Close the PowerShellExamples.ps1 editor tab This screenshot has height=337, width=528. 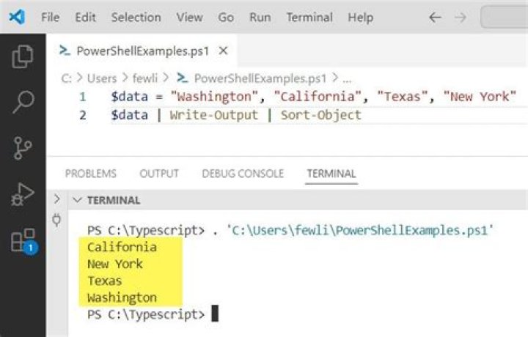pyautogui.click(x=223, y=51)
